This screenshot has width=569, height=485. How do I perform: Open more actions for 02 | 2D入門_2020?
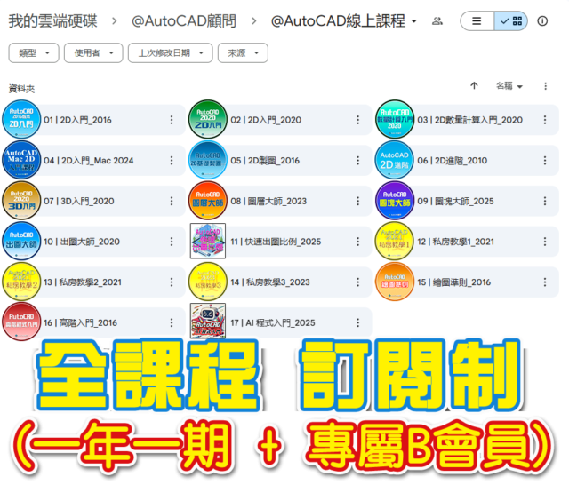click(358, 120)
